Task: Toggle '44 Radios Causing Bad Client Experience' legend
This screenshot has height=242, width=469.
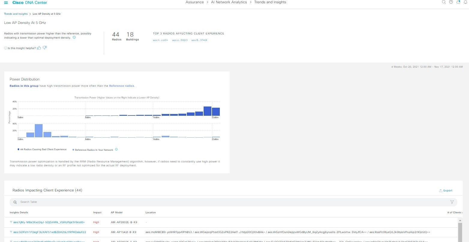Action: tap(42, 149)
